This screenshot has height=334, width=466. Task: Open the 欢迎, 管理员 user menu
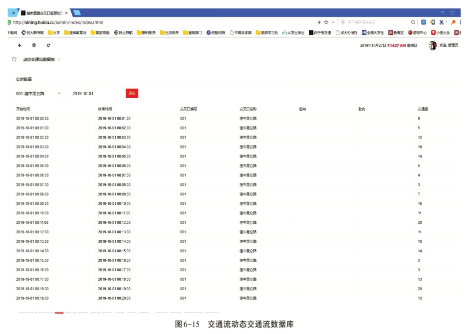tap(449, 45)
